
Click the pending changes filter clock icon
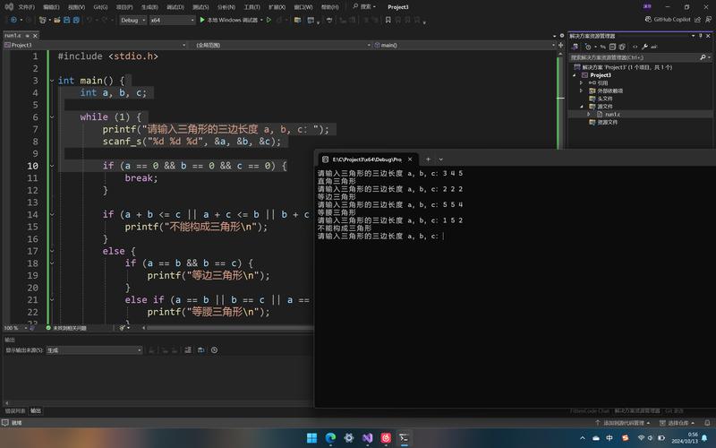point(588,47)
